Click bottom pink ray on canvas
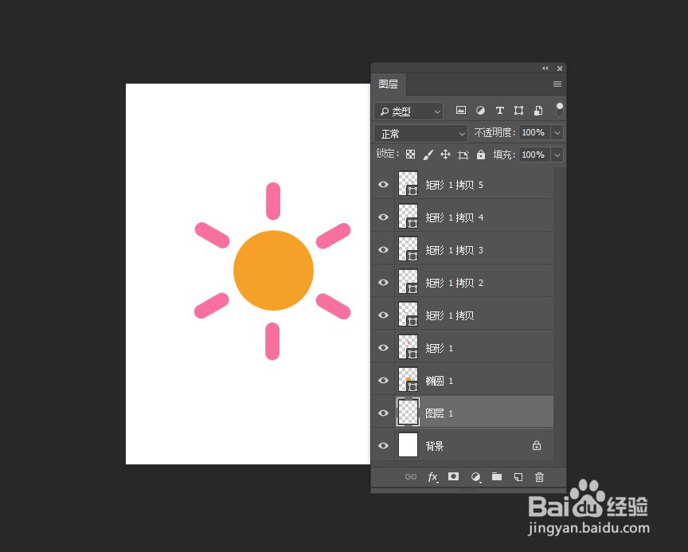The image size is (688, 552). tap(272, 342)
